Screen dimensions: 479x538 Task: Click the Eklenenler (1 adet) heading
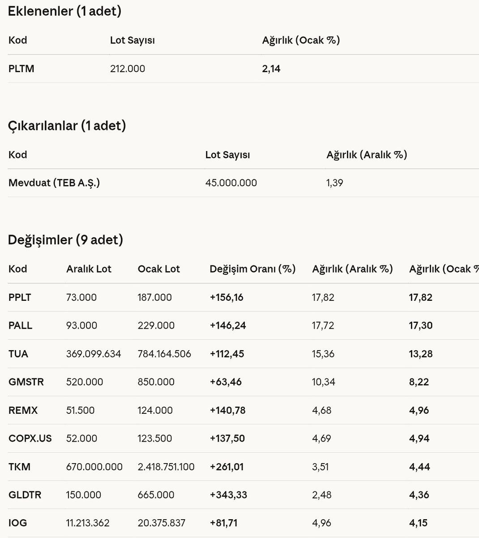65,11
